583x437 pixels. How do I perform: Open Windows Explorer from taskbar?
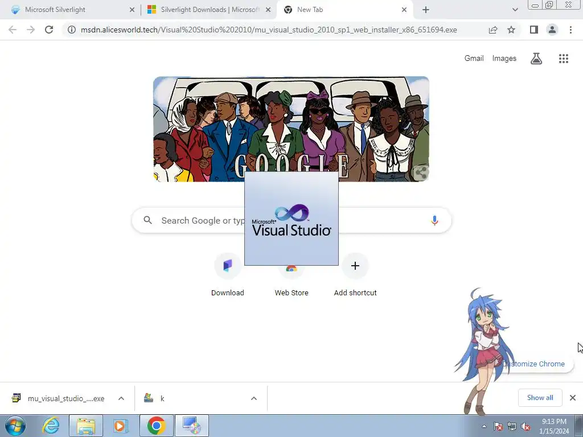click(x=86, y=426)
